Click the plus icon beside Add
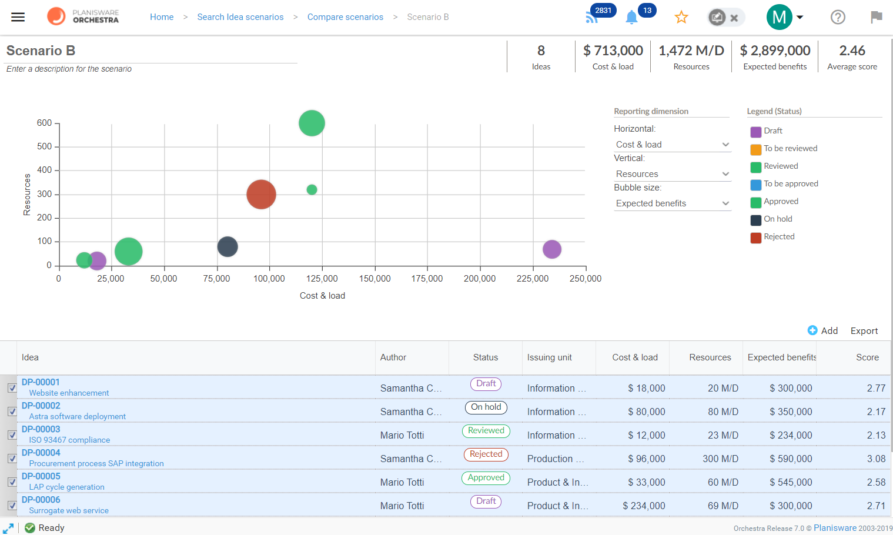This screenshot has height=535, width=893. tap(812, 330)
